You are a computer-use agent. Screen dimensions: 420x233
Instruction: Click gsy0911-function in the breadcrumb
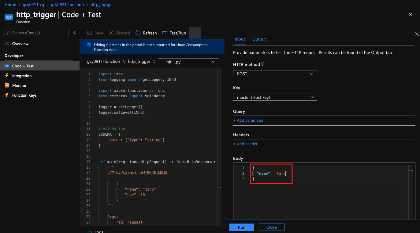[x=67, y=5]
